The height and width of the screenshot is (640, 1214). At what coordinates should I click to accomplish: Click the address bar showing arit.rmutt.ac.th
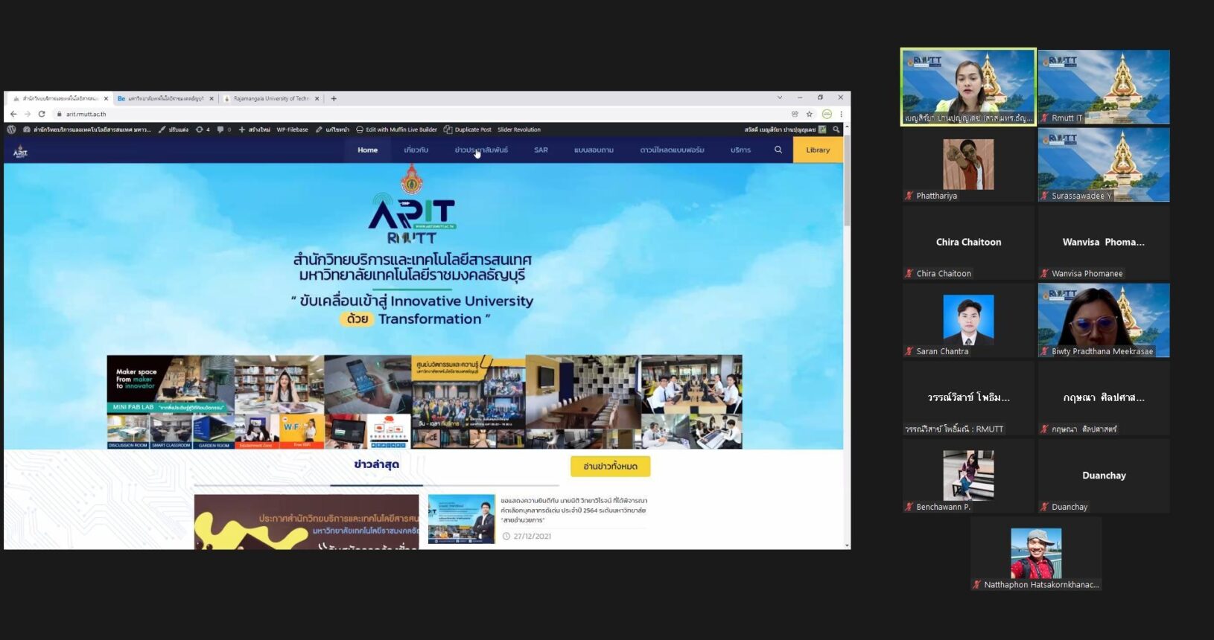pyautogui.click(x=425, y=114)
